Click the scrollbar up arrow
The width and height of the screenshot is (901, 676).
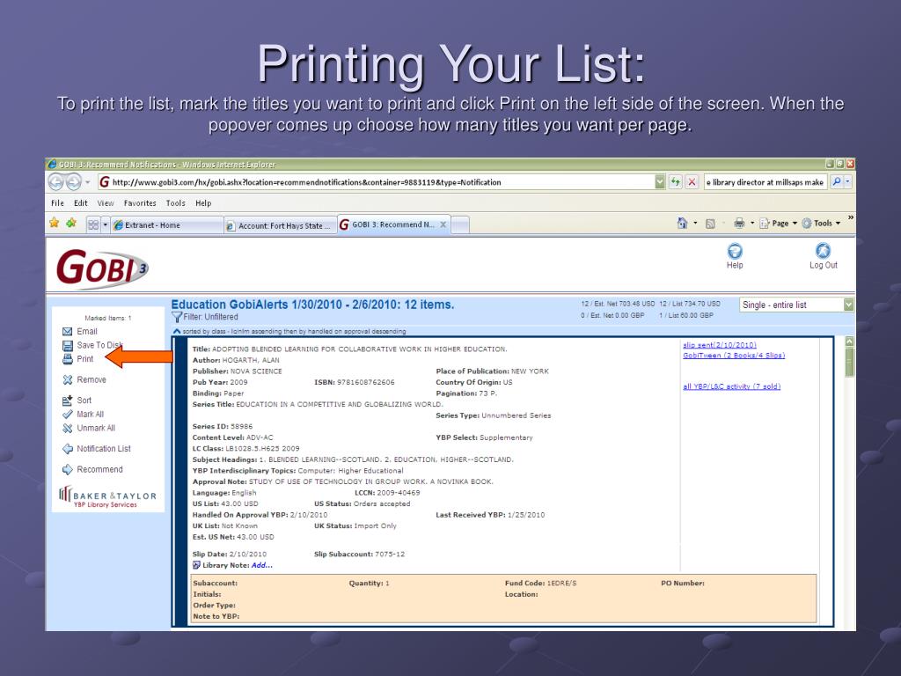click(849, 342)
